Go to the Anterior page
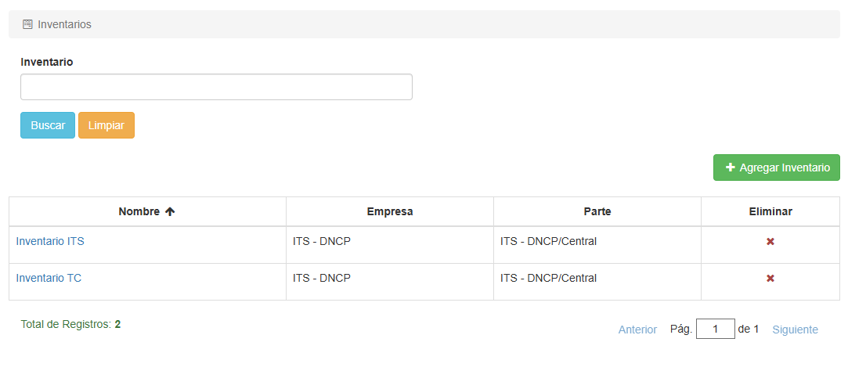 (x=637, y=330)
